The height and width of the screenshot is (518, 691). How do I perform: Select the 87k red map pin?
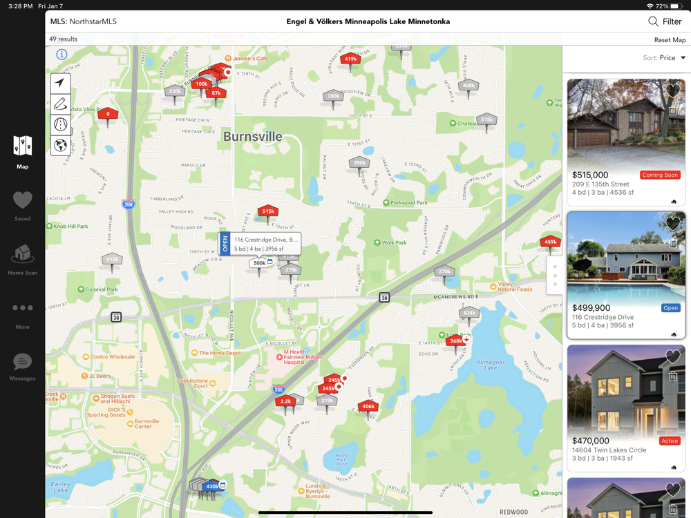pos(216,93)
